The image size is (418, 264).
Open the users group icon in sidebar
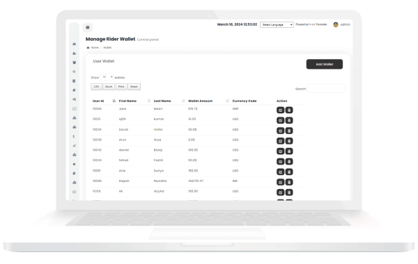coord(75,63)
